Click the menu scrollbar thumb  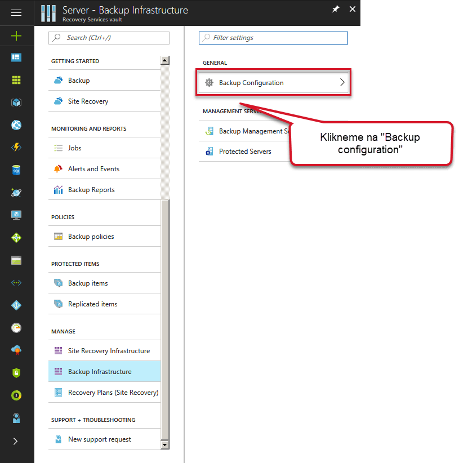(165, 320)
